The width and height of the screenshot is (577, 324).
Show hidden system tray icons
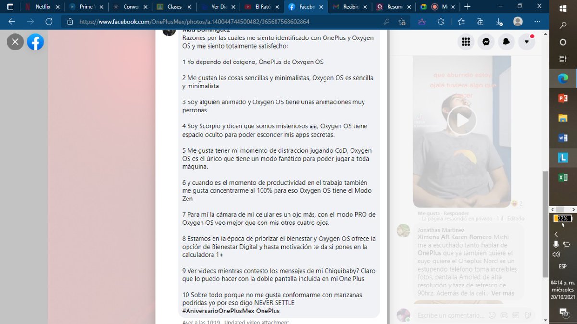coord(556,234)
